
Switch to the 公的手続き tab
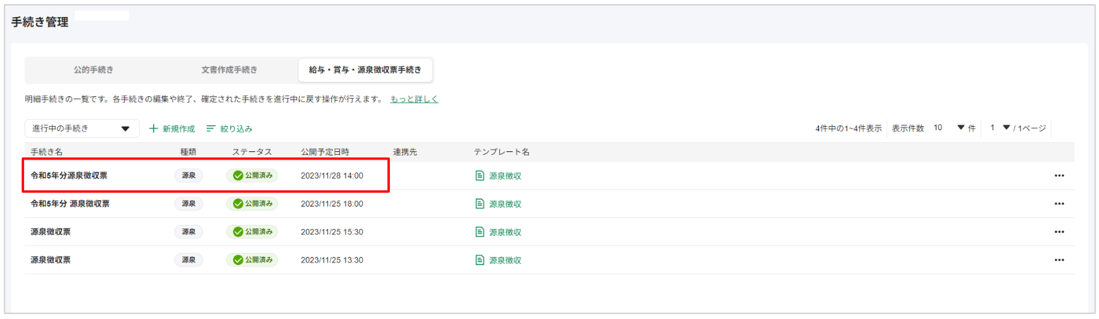click(x=94, y=70)
